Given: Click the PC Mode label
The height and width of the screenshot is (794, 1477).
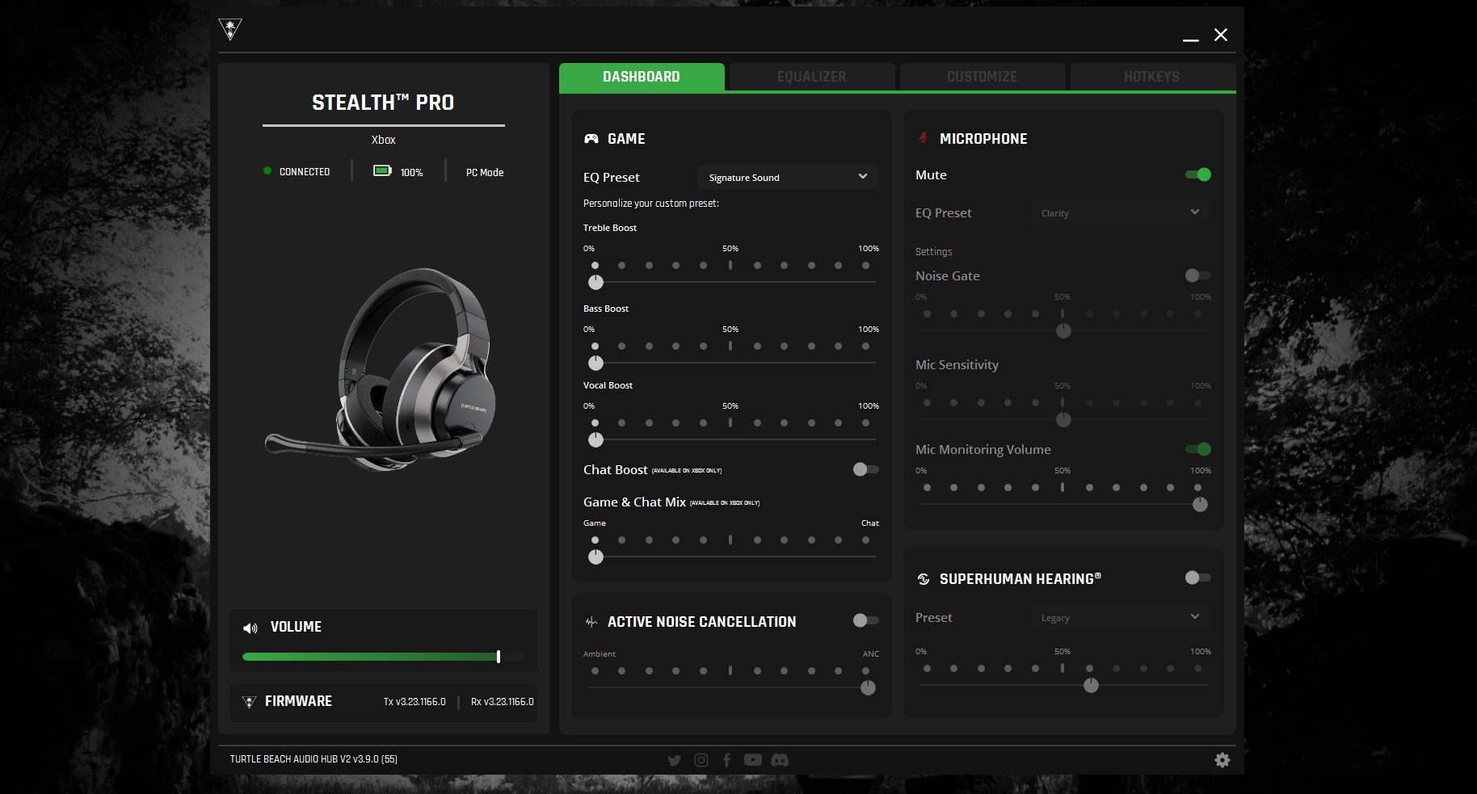Looking at the screenshot, I should (x=484, y=172).
